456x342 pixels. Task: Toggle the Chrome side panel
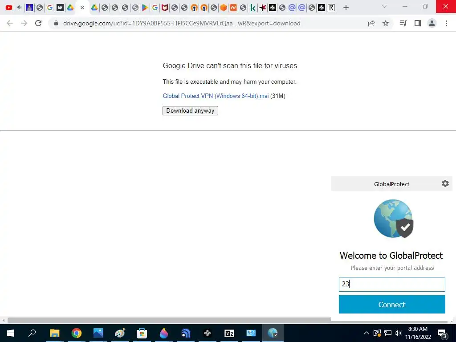(x=418, y=23)
